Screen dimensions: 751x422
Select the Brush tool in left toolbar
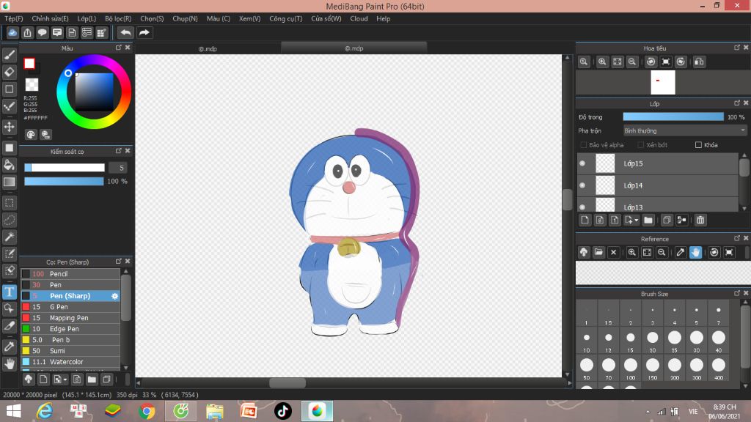9,55
